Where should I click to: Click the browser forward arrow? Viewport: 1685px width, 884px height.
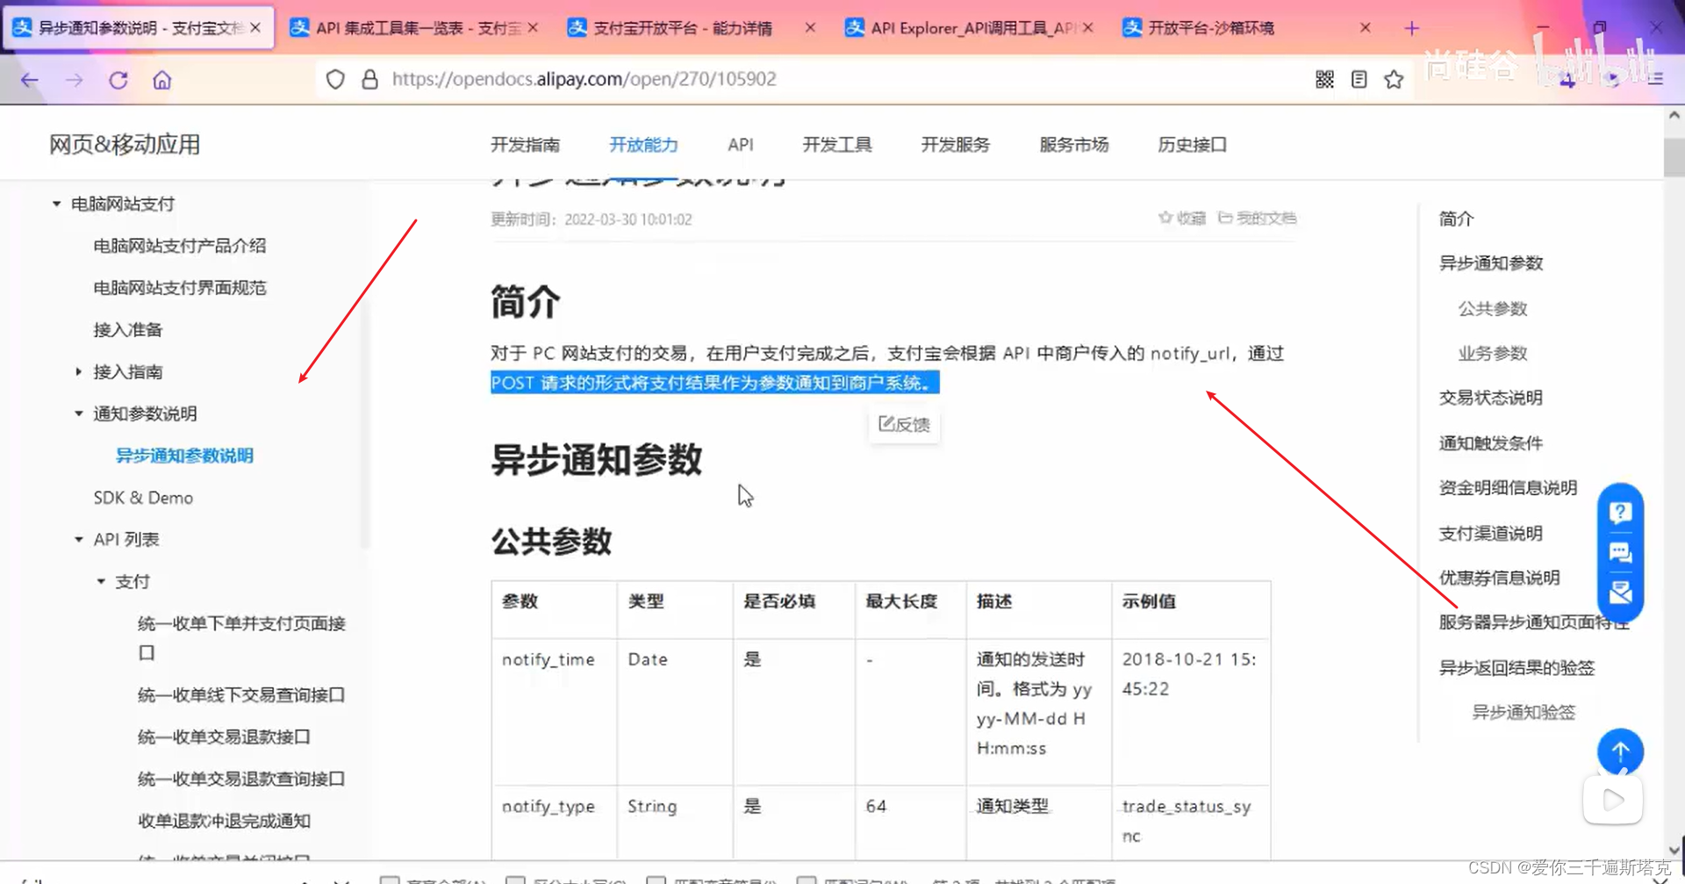(x=75, y=80)
